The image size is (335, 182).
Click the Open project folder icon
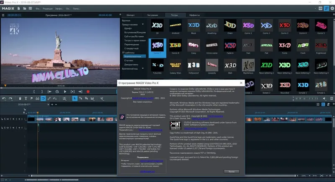[25, 8]
